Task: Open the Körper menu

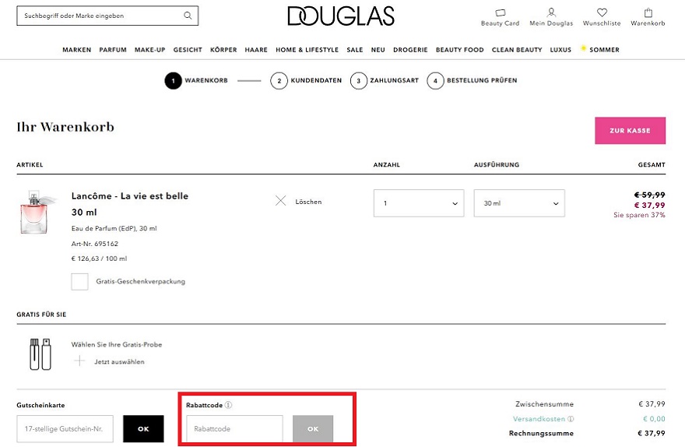Action: 223,50
